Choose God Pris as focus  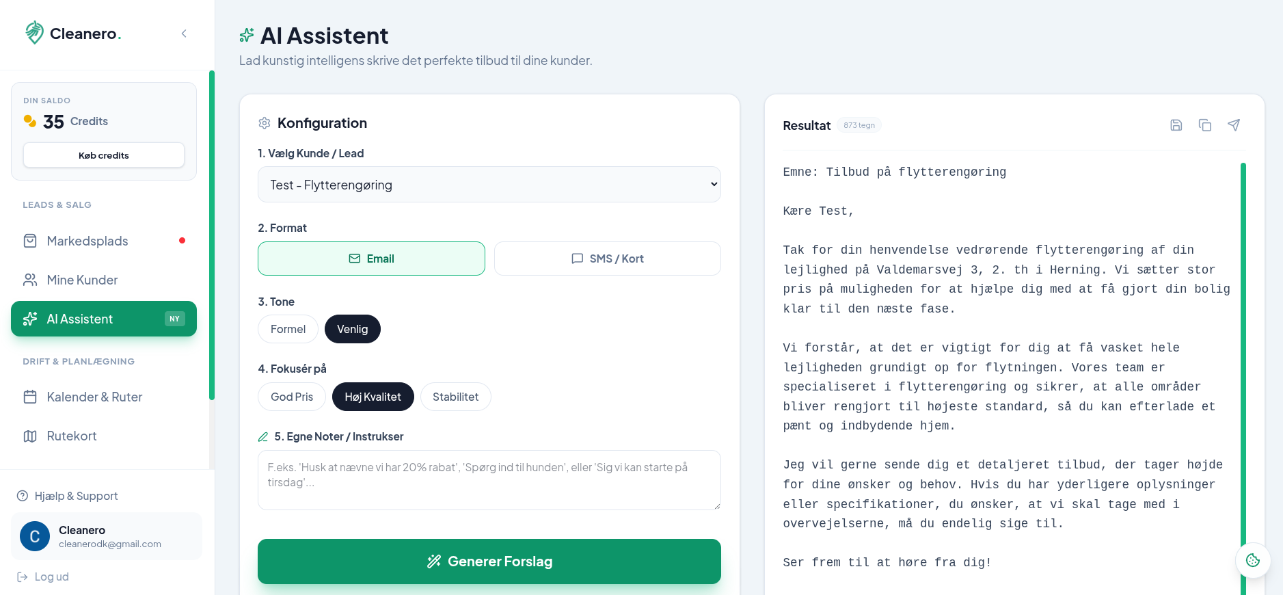click(x=292, y=397)
